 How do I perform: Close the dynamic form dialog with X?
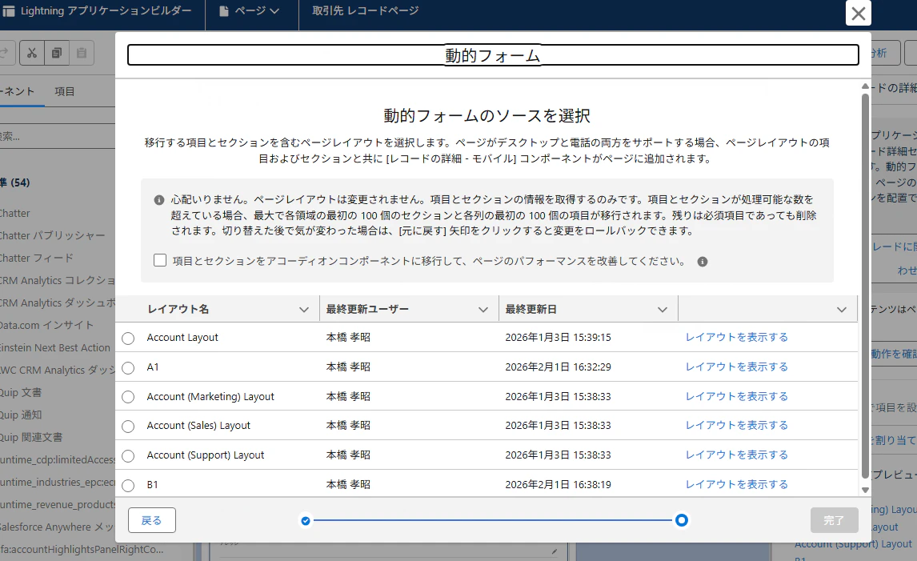point(858,13)
